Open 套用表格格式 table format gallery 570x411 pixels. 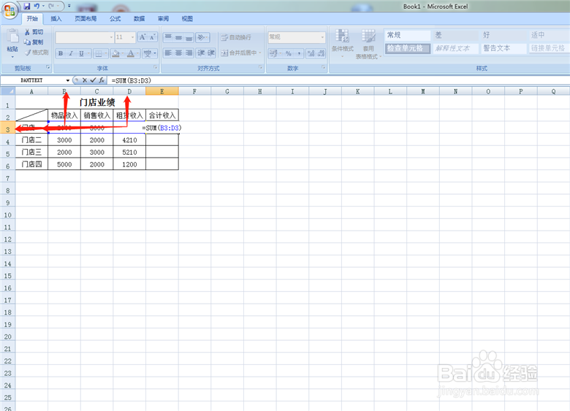coord(368,44)
